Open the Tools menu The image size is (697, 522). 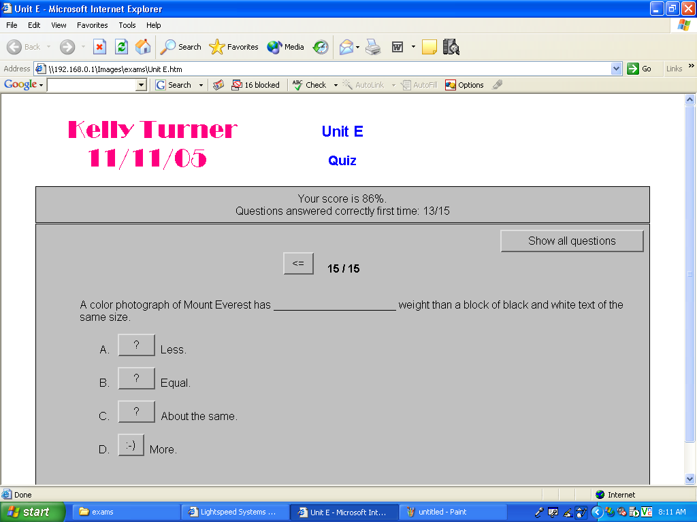coord(127,25)
